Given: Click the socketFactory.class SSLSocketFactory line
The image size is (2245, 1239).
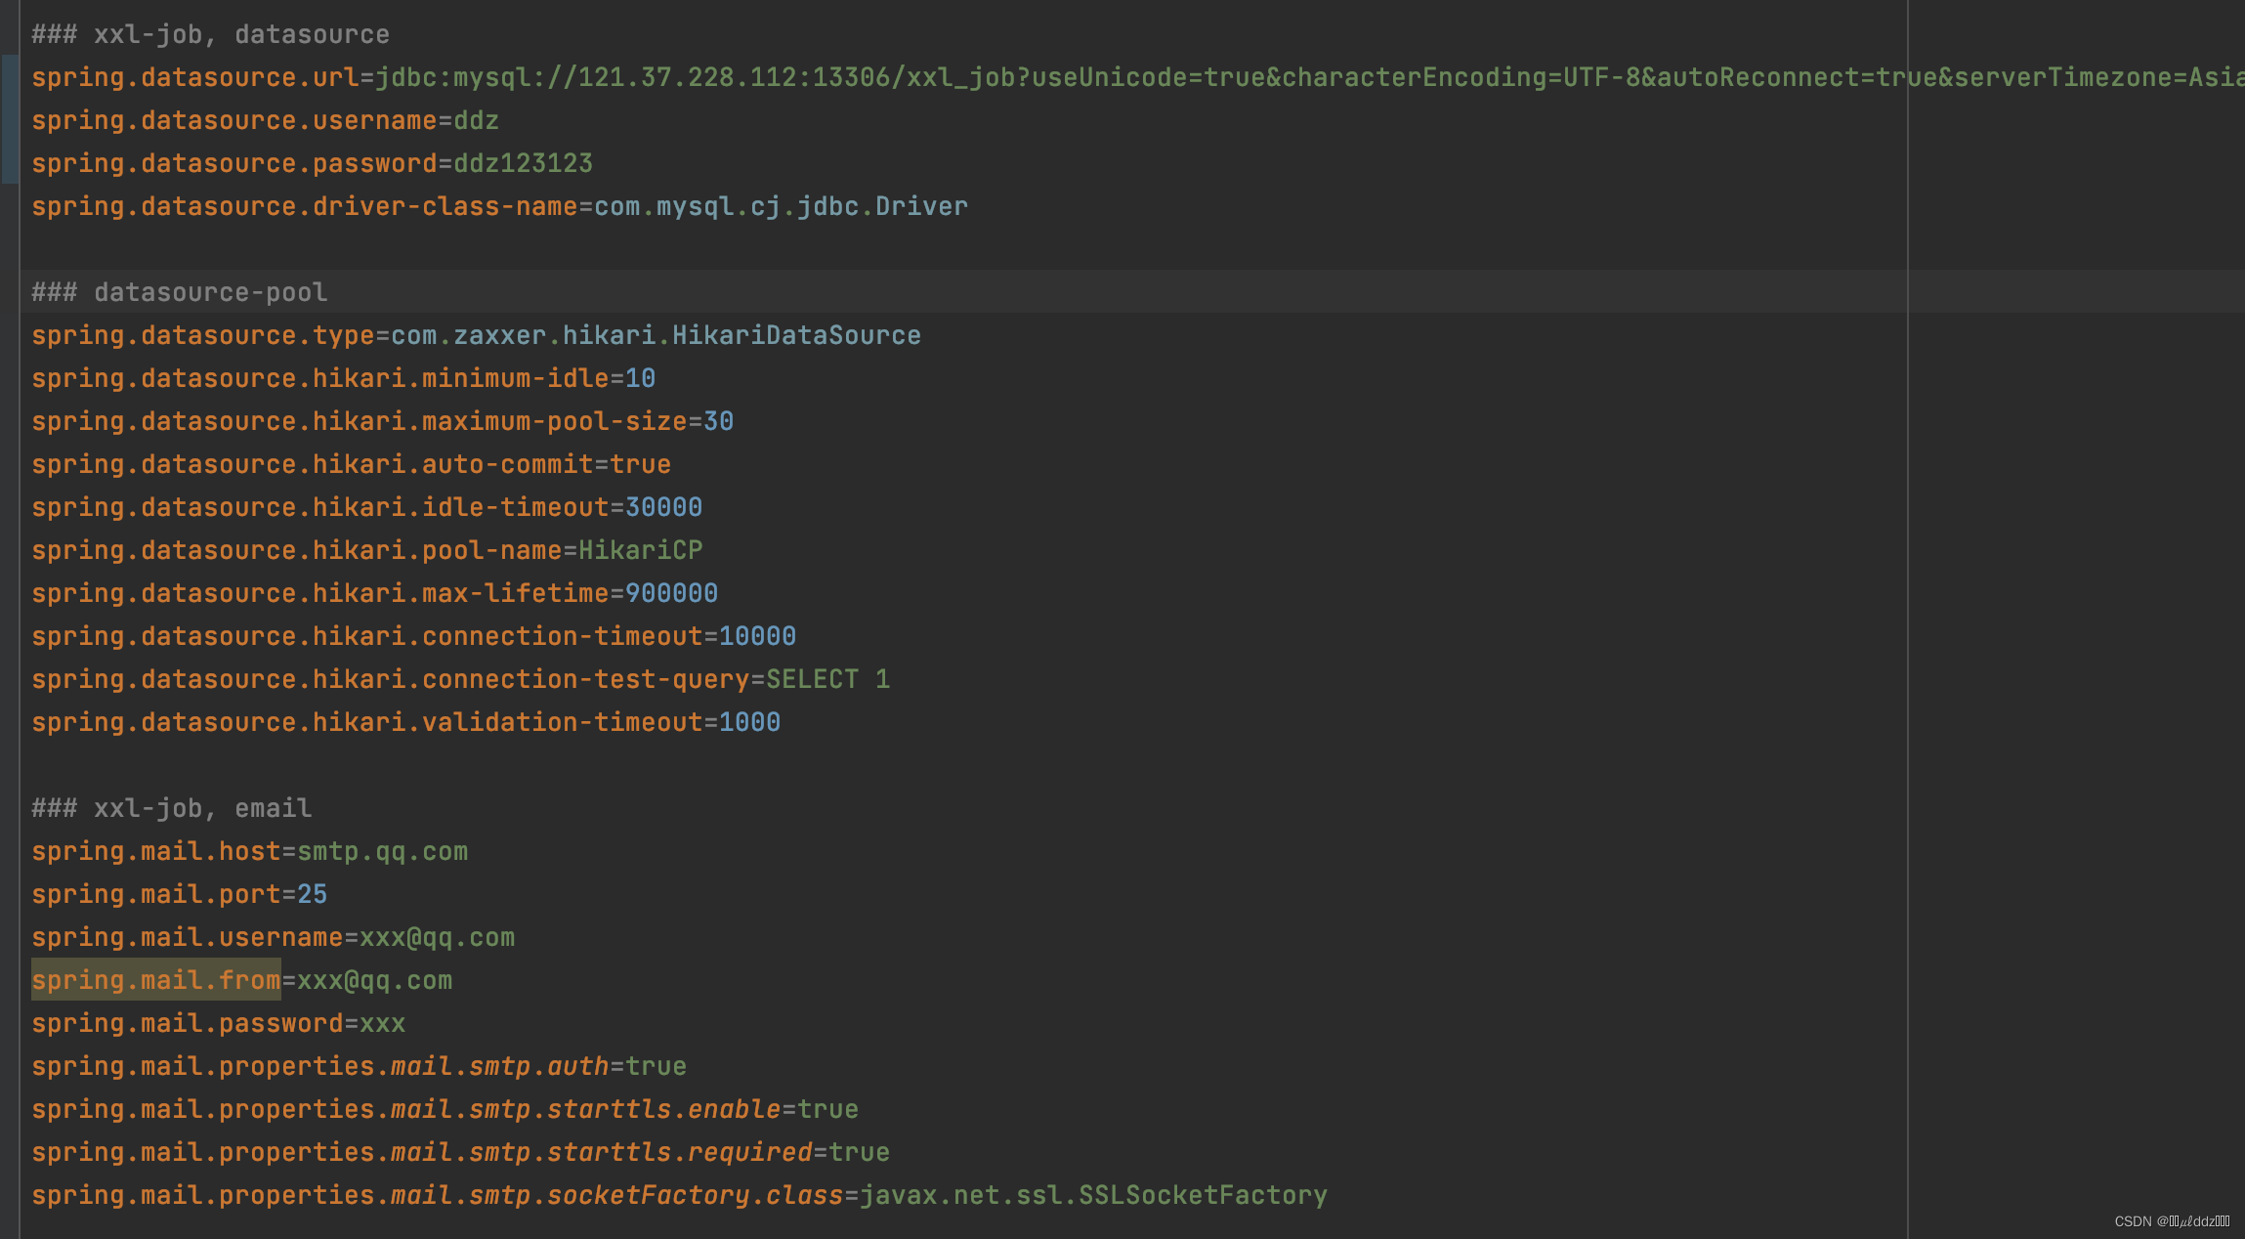Looking at the screenshot, I should coord(679,1196).
